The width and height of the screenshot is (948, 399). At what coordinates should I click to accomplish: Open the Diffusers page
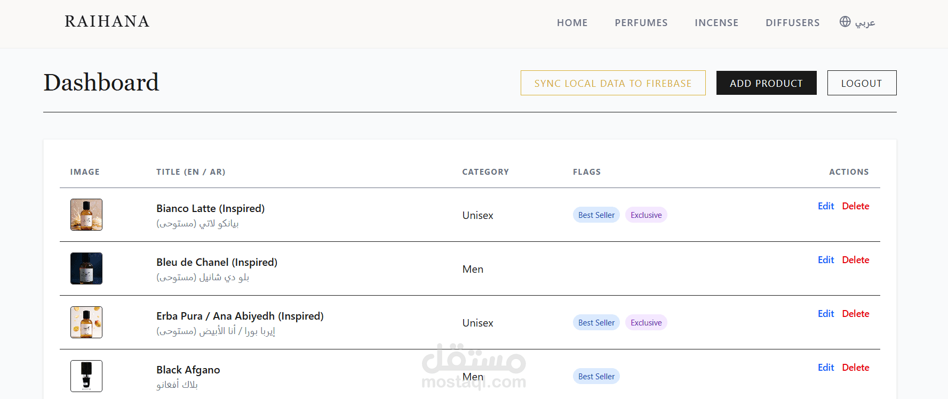(792, 23)
